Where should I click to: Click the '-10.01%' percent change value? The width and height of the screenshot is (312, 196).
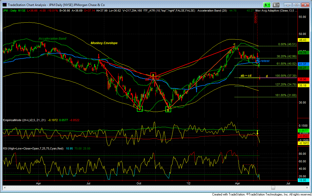pos(53,11)
